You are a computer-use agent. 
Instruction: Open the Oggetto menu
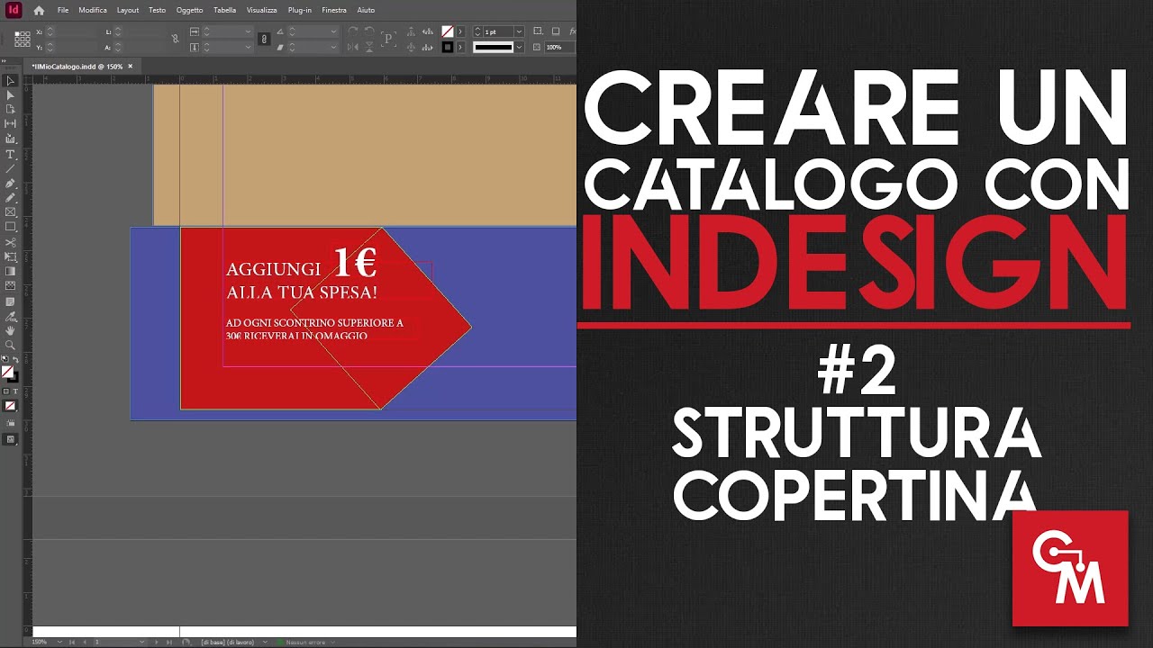190,10
